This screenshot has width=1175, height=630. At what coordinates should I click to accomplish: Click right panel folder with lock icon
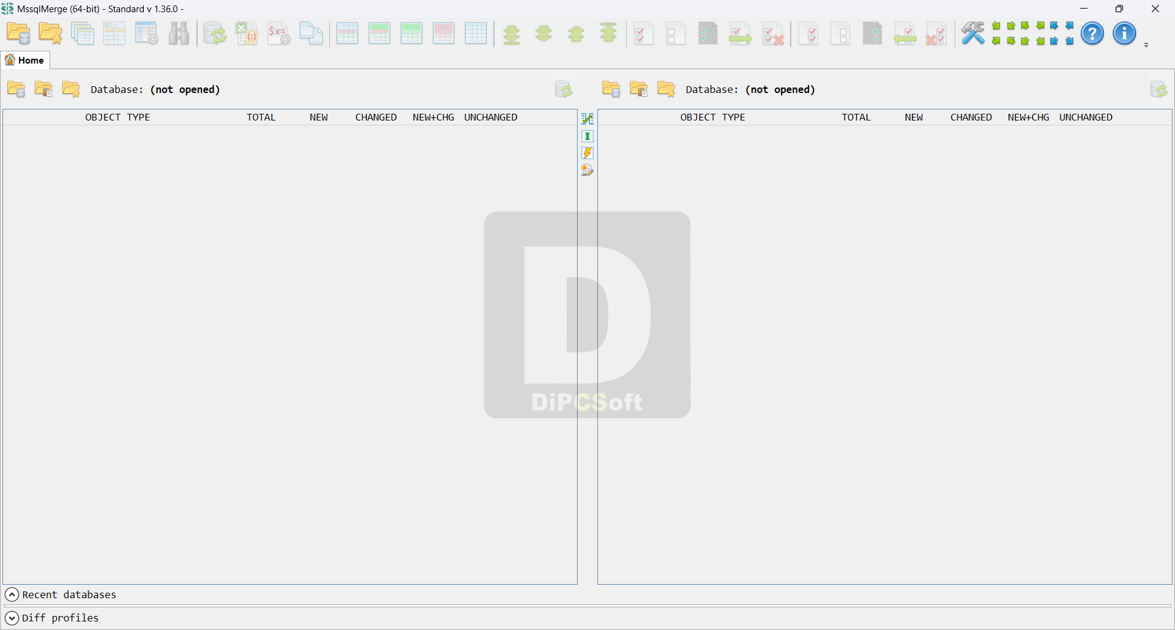pos(638,89)
